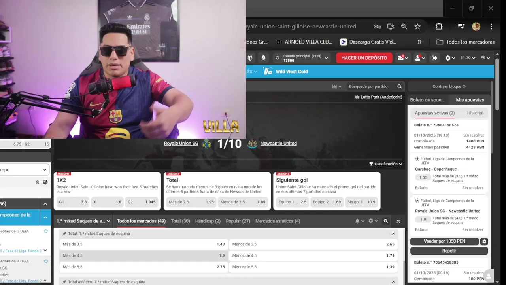The height and width of the screenshot is (285, 506).
Task: Open the ES language dropdown
Action: 485,58
